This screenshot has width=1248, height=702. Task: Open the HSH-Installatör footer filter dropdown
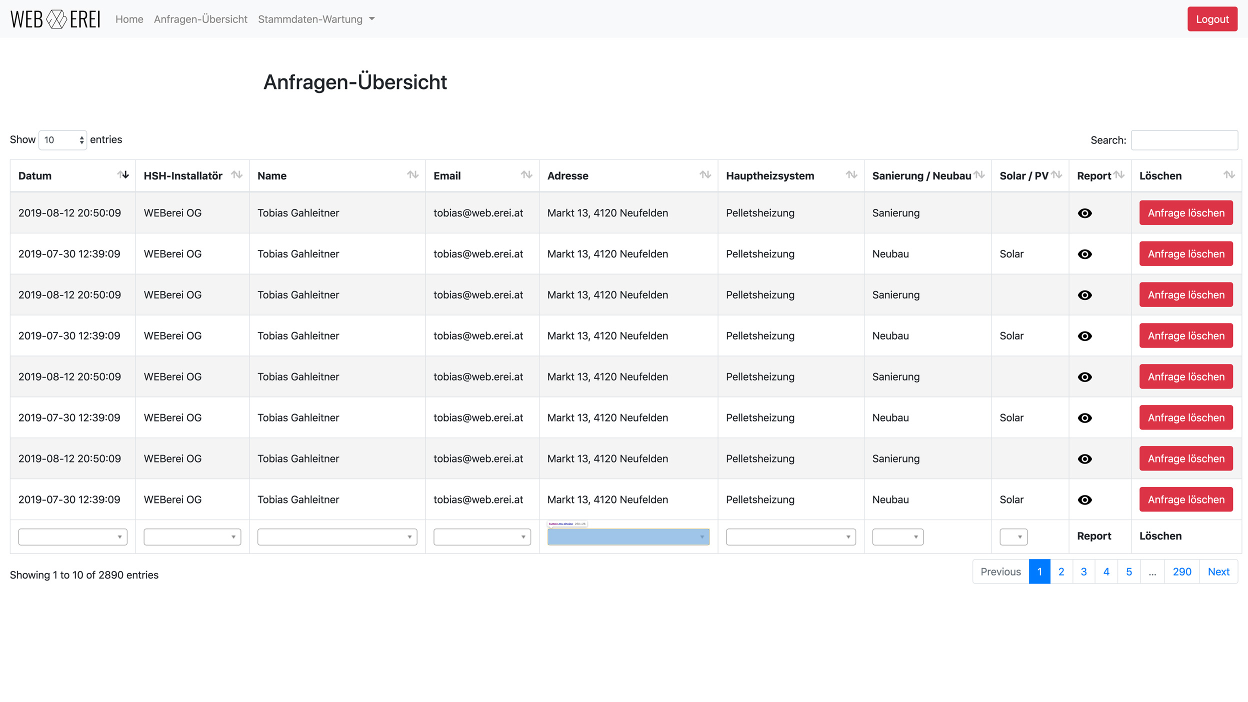(192, 536)
